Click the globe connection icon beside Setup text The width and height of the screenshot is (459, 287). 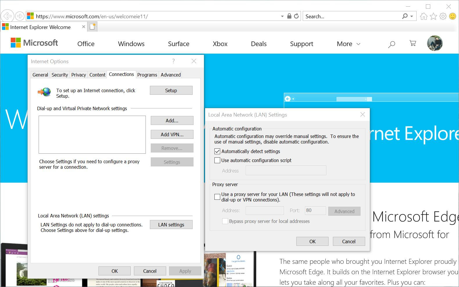44,92
